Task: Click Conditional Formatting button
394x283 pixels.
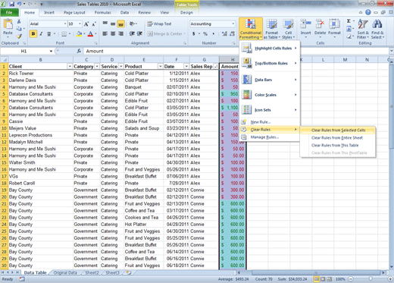Action: (251, 29)
